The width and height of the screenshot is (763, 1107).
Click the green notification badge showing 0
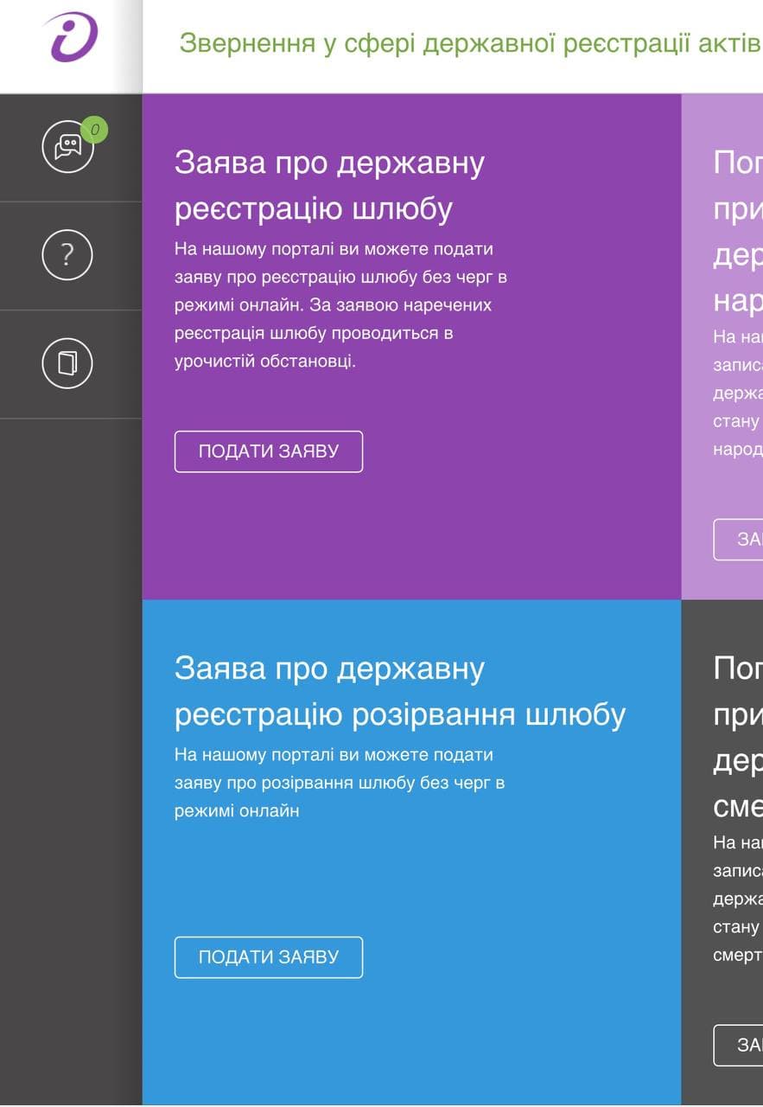[x=94, y=131]
